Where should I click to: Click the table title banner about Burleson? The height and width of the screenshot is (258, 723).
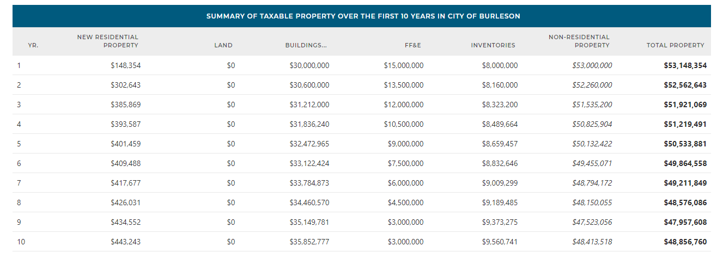click(363, 16)
